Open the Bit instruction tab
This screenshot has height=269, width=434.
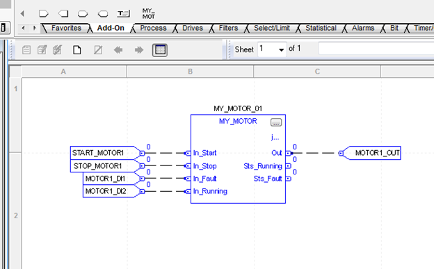point(394,28)
